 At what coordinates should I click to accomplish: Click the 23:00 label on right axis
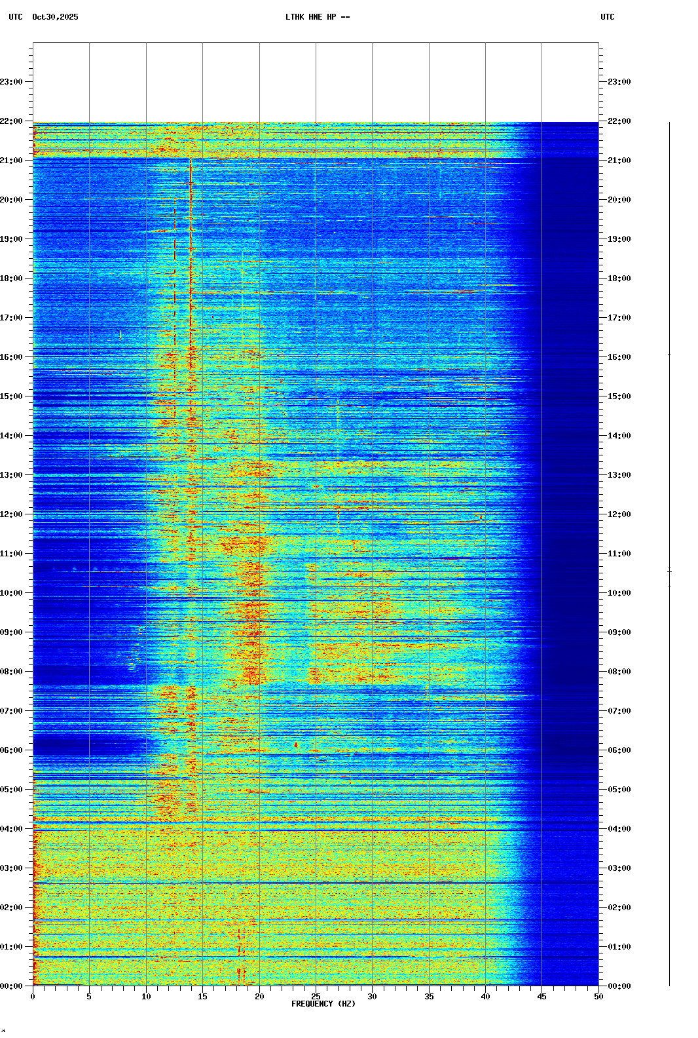click(619, 82)
